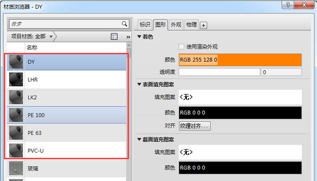Collapse the 着色 section

tap(139, 37)
